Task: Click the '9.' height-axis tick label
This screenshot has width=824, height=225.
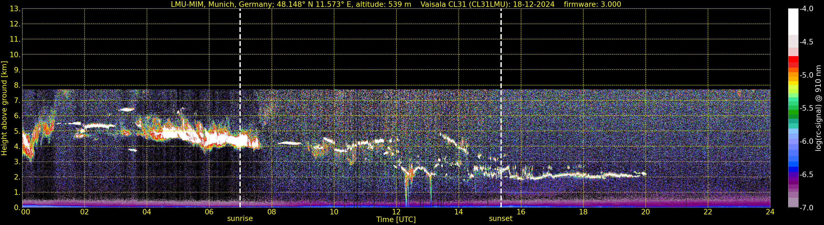Action: pos(17,70)
